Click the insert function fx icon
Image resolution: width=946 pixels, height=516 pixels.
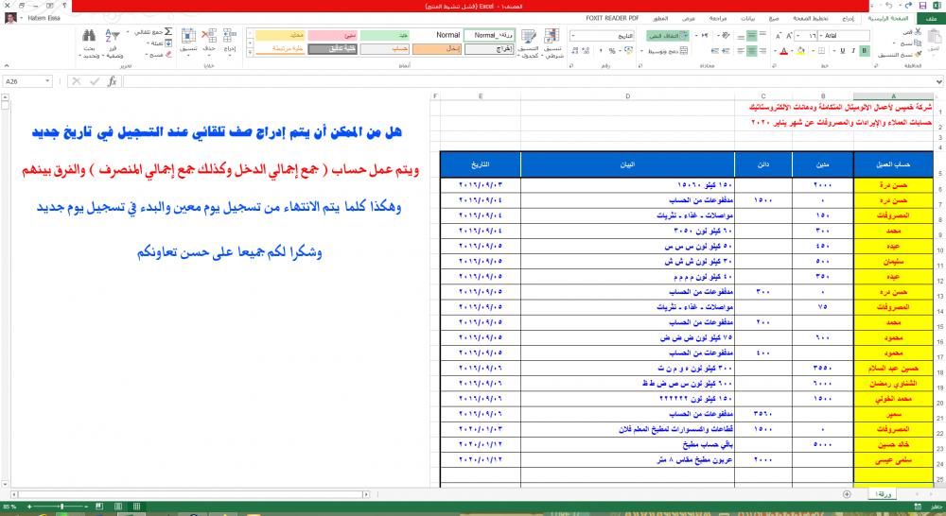tap(113, 81)
